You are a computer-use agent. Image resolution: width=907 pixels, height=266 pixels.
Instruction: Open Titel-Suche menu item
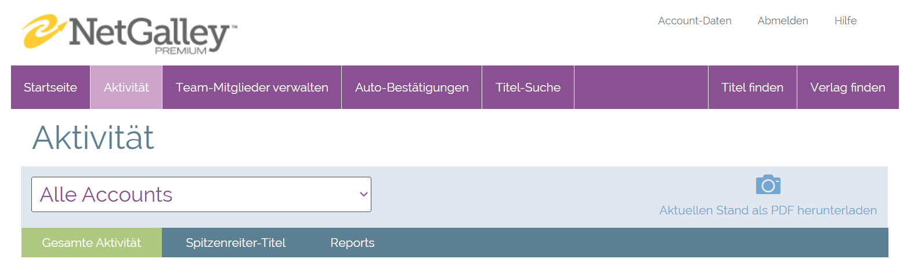(528, 88)
